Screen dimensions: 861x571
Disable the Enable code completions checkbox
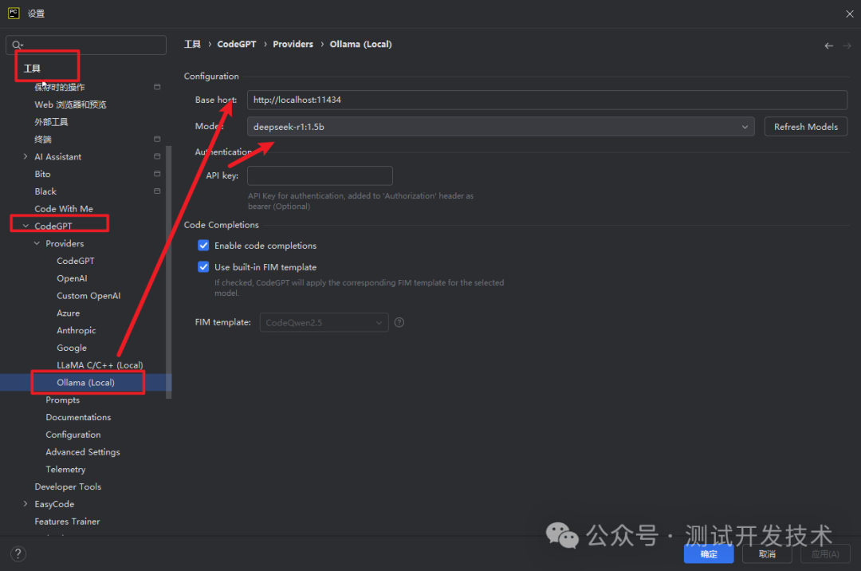click(x=203, y=246)
